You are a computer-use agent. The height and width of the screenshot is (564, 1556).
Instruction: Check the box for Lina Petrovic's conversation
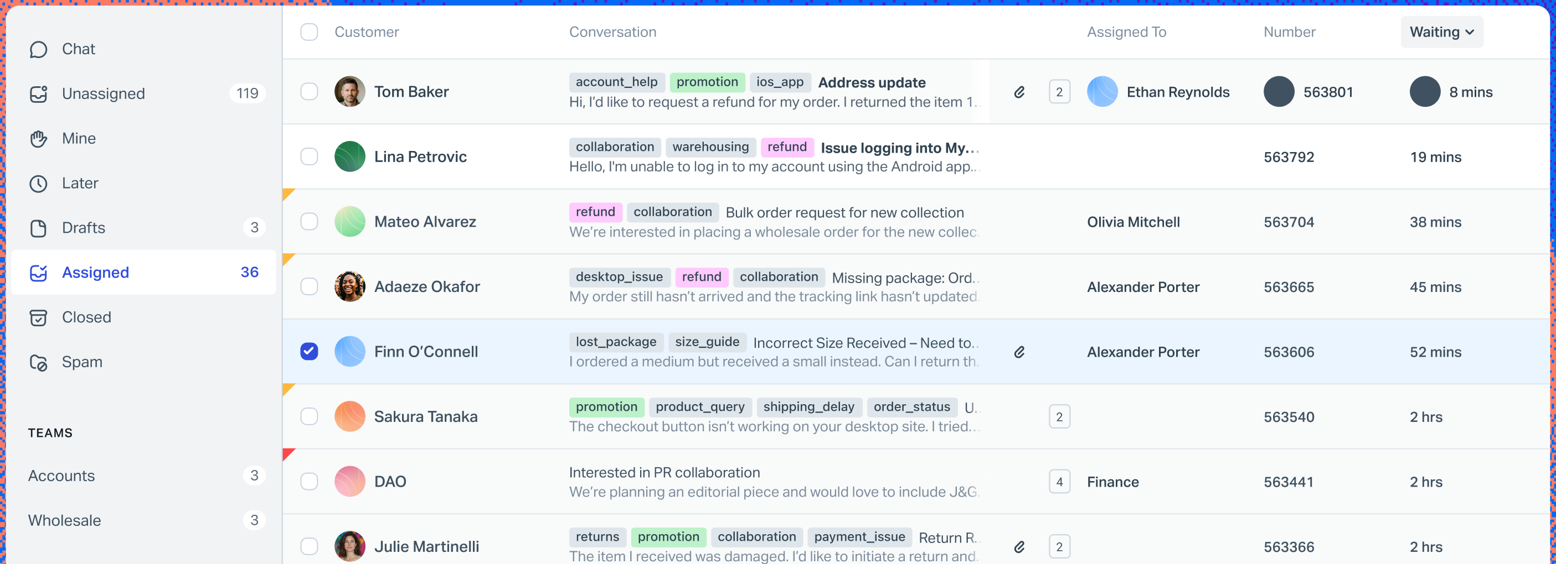coord(310,157)
